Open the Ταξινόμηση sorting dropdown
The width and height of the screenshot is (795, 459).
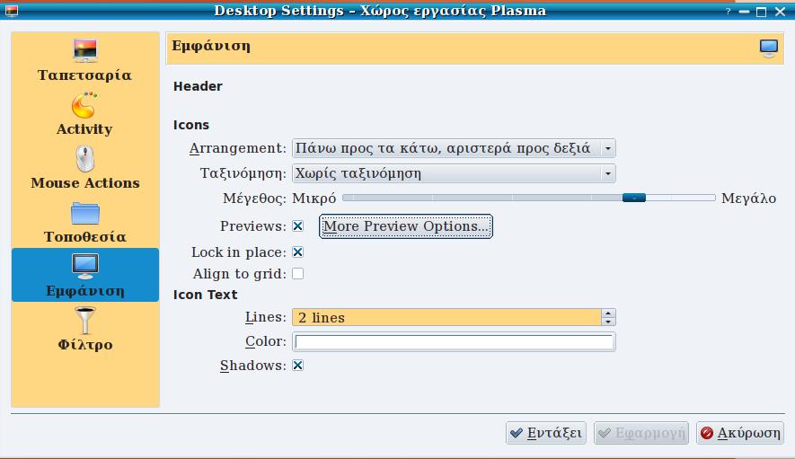[454, 173]
